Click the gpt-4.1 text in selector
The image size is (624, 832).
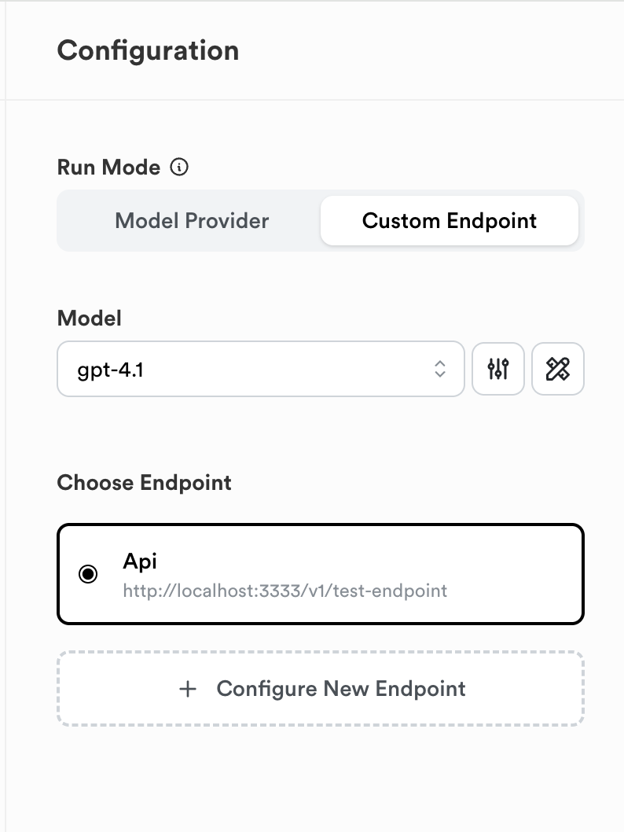coord(110,370)
